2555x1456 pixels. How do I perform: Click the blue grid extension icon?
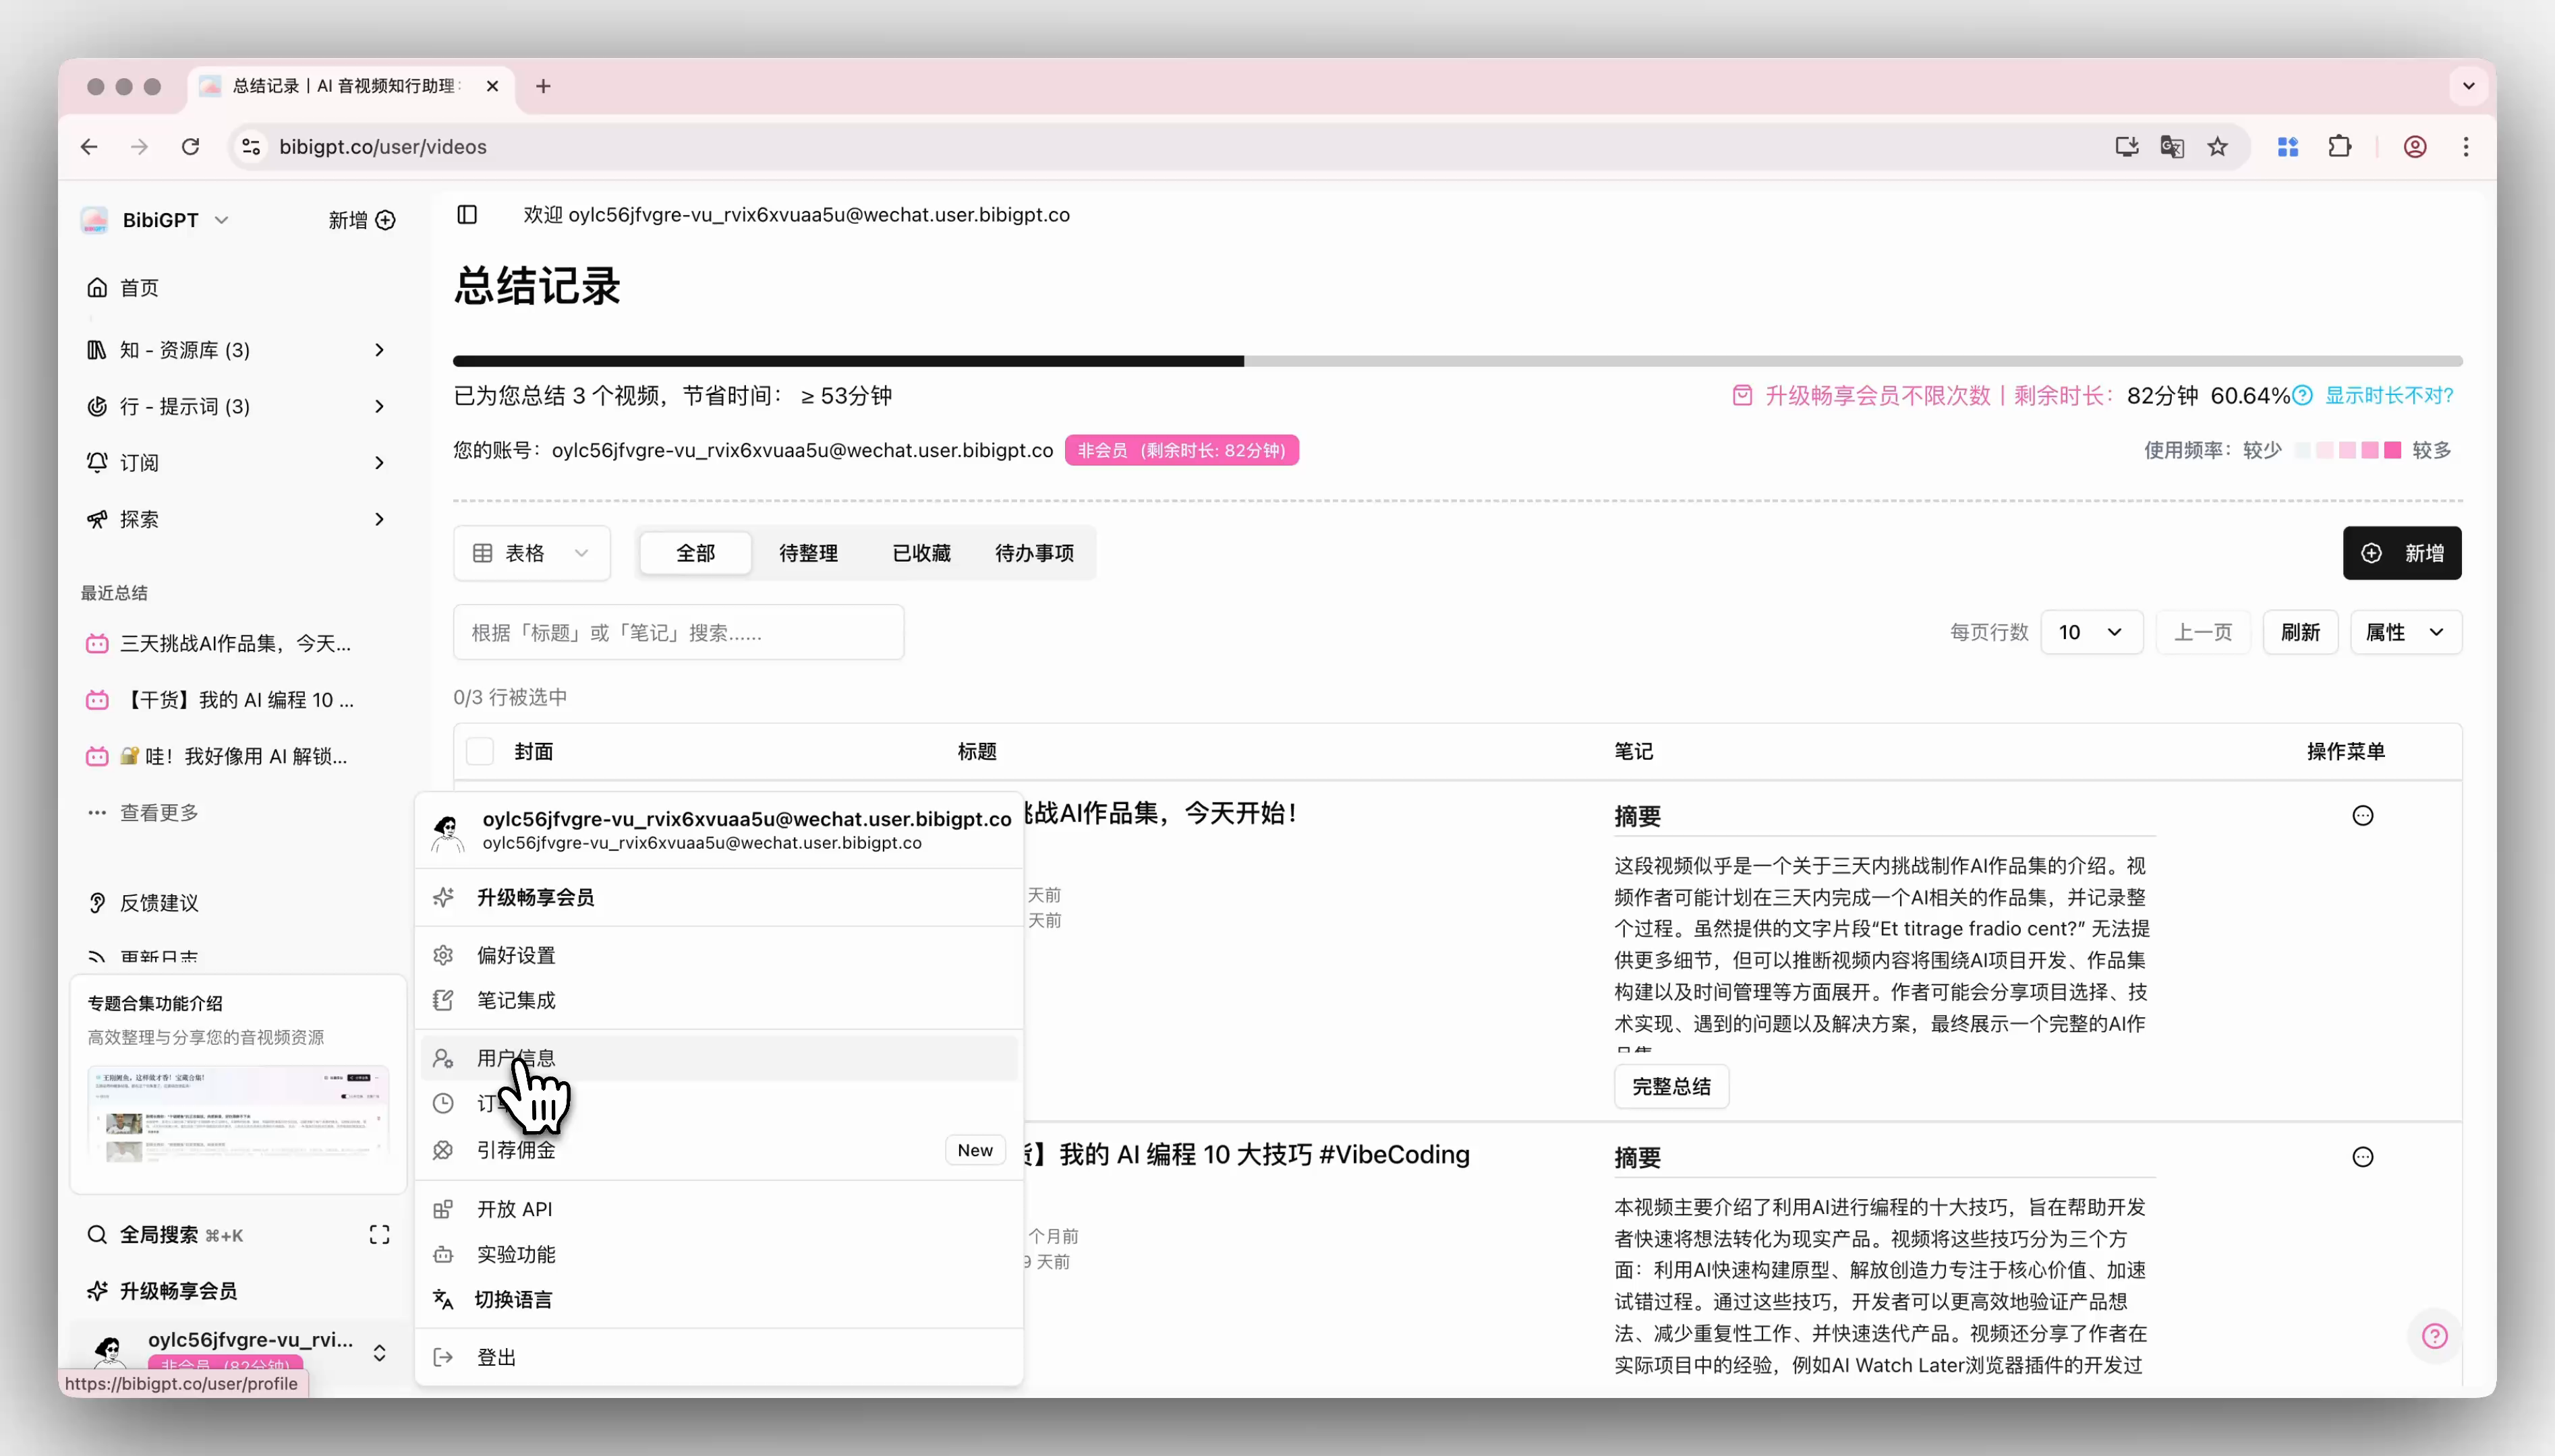click(2287, 147)
